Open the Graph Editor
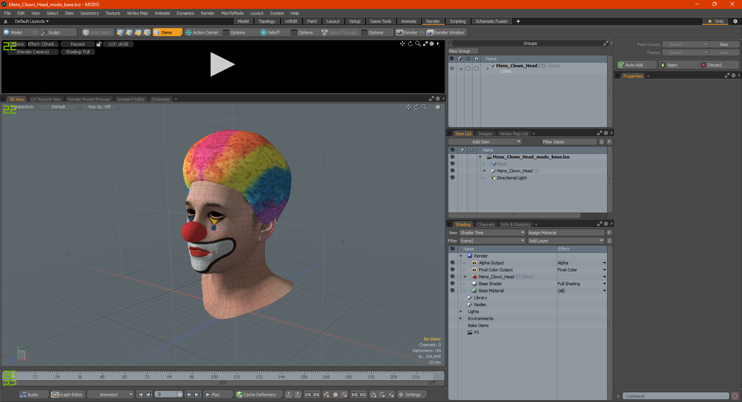Image resolution: width=742 pixels, height=402 pixels. 67,395
